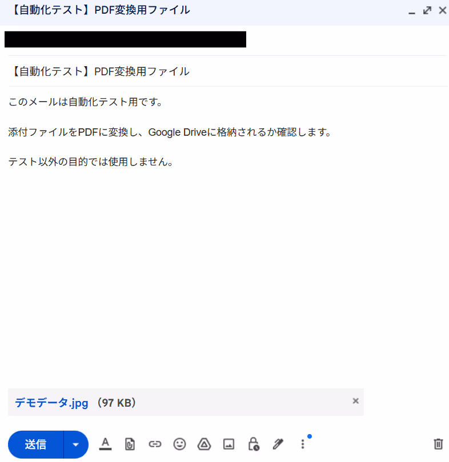
Task: Insert signature using the pen icon
Action: pos(278,444)
